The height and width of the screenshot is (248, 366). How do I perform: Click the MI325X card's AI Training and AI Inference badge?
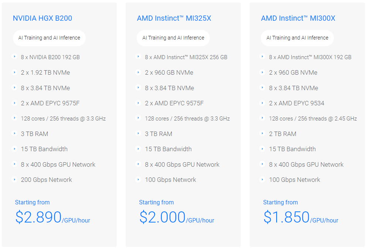coord(173,38)
